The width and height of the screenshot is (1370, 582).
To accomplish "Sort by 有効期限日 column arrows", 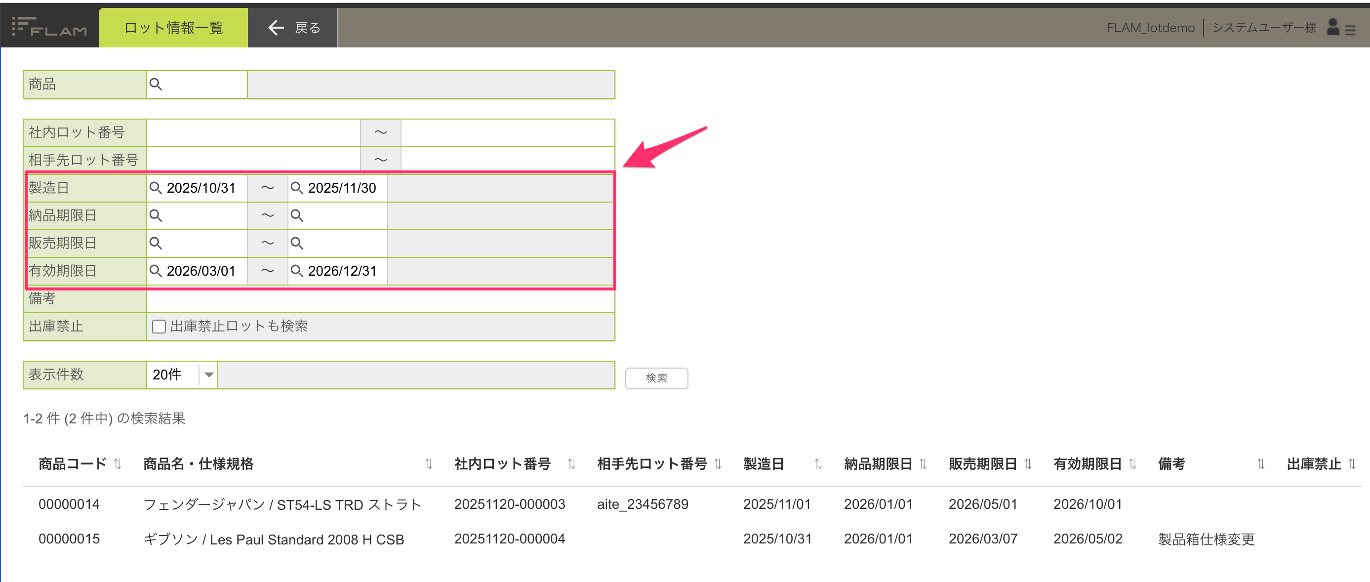I will (x=1133, y=464).
